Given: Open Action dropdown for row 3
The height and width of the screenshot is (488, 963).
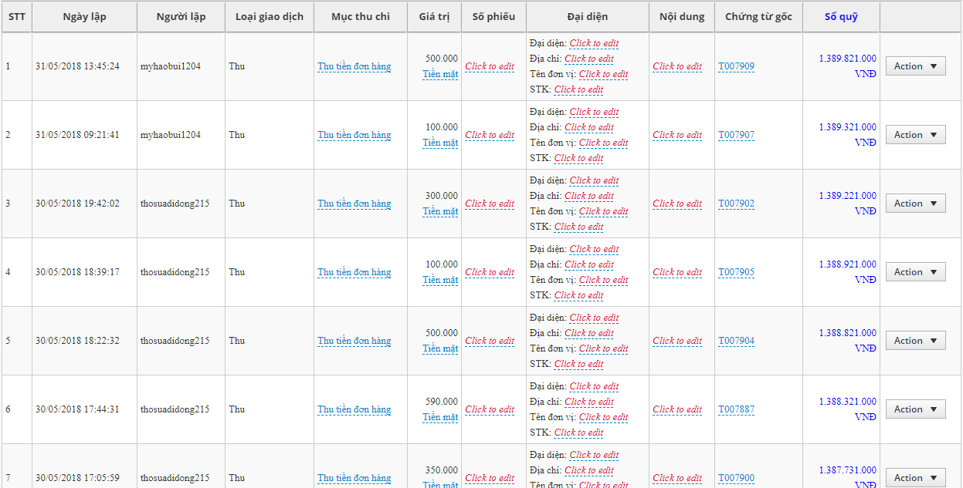Looking at the screenshot, I should pyautogui.click(x=915, y=204).
